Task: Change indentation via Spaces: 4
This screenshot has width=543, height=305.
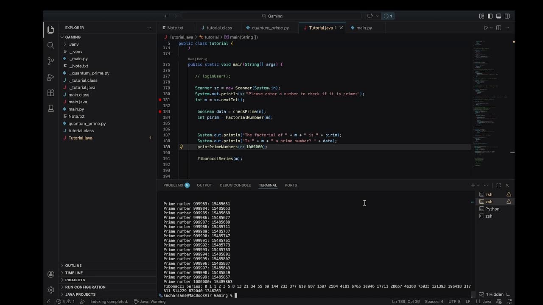Action: 434,302
